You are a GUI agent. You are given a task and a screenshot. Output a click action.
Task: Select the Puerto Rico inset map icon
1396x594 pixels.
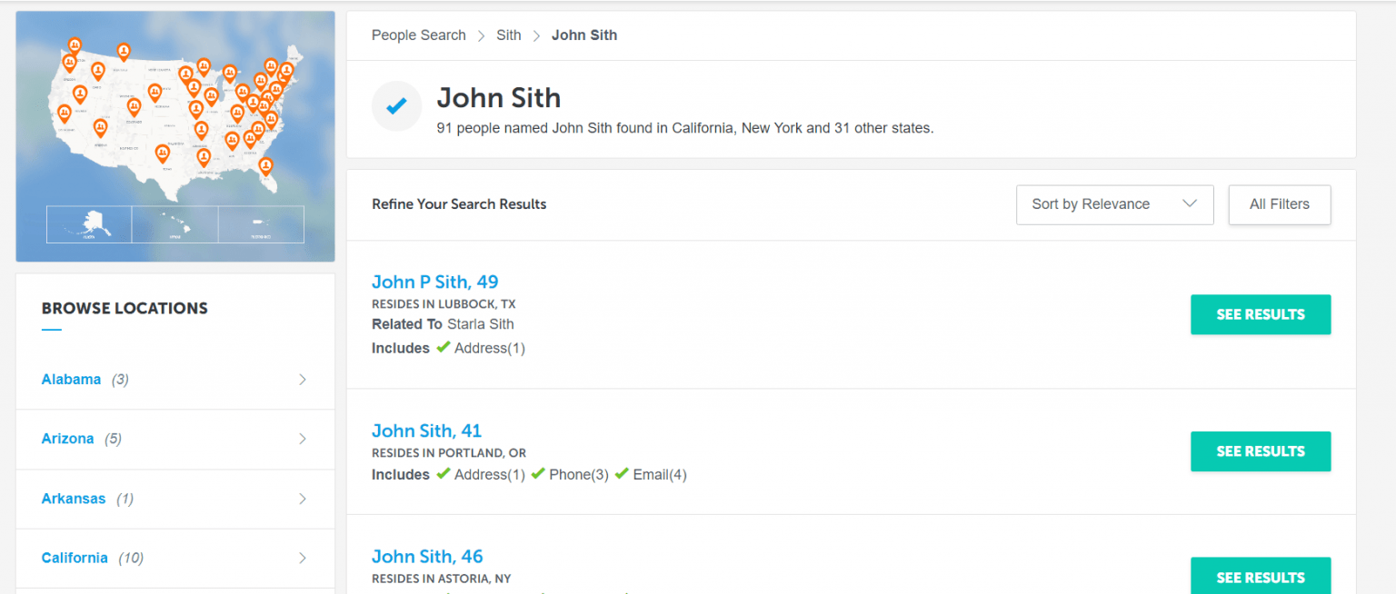(260, 224)
